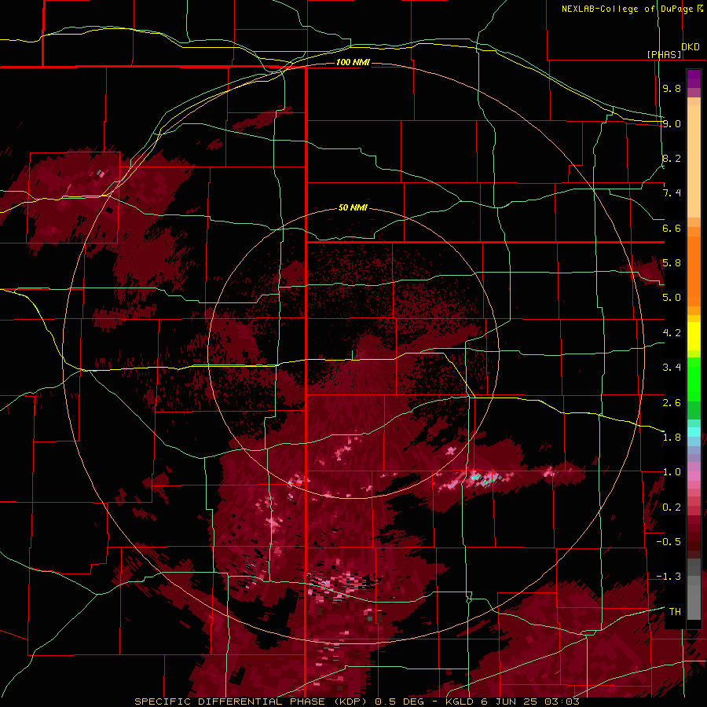The width and height of the screenshot is (707, 707).
Task: Click the 2.6 value on the color scale
Action: (x=672, y=403)
